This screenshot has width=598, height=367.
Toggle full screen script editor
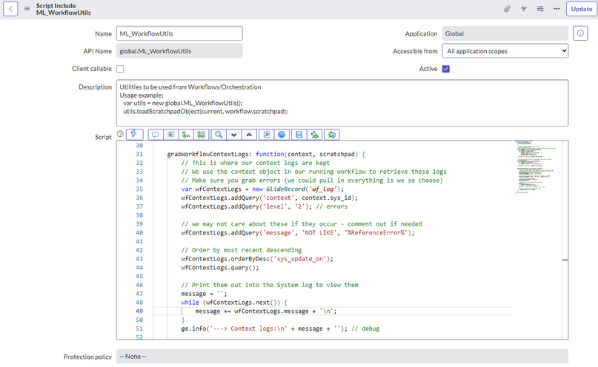coord(267,135)
